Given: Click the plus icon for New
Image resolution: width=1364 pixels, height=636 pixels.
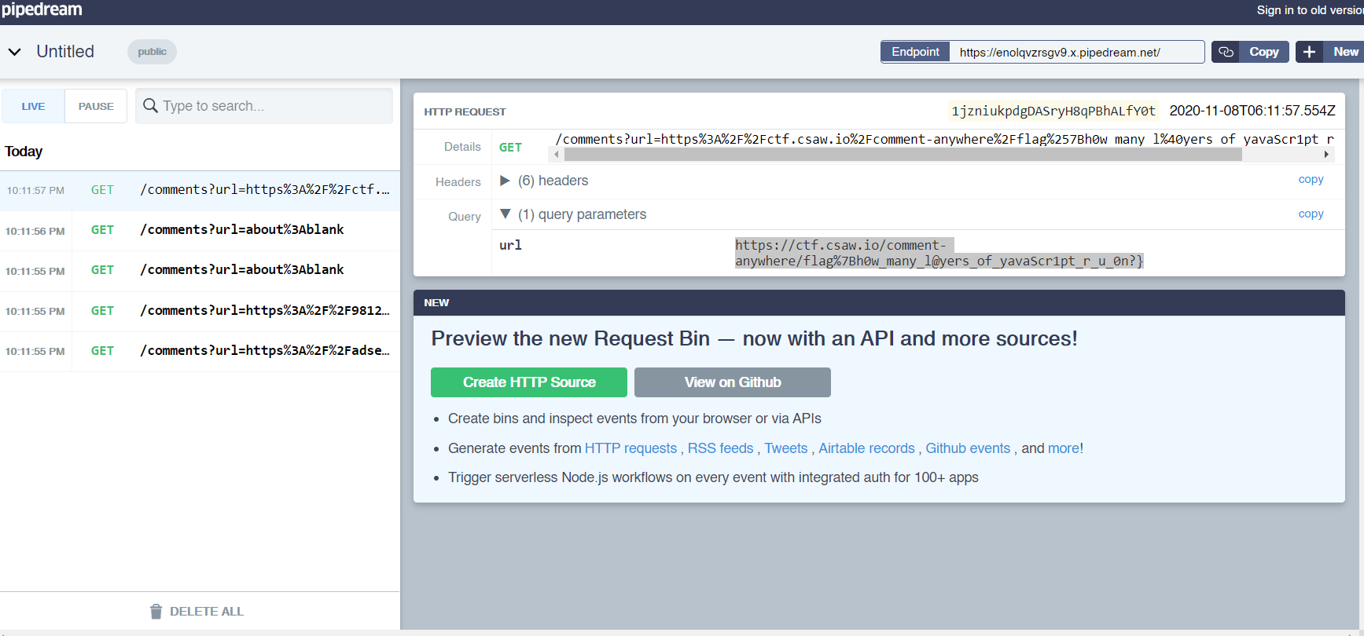Looking at the screenshot, I should (1309, 52).
